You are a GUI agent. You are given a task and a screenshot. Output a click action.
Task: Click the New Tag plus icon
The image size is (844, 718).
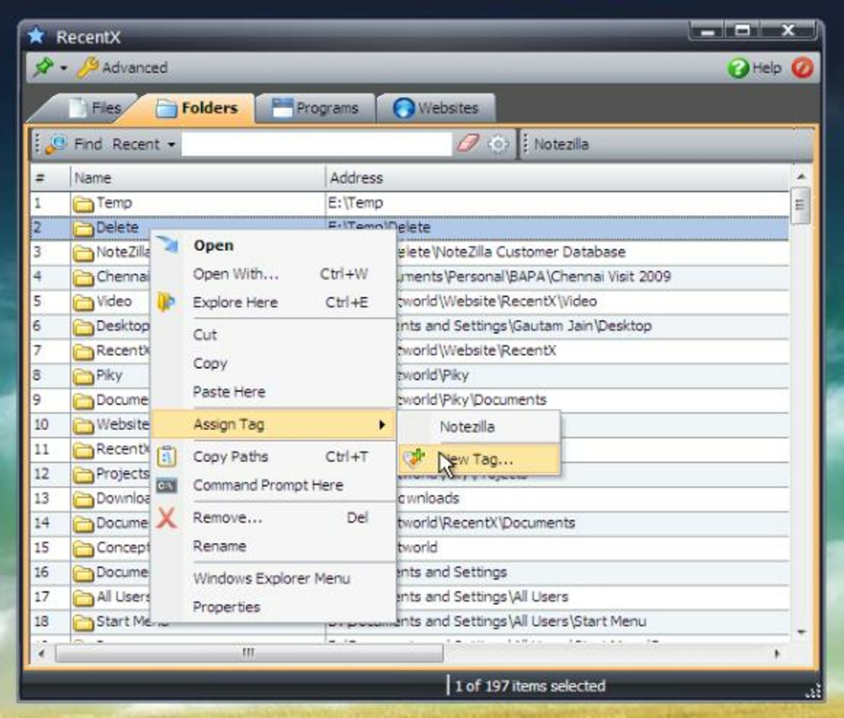[x=414, y=459]
